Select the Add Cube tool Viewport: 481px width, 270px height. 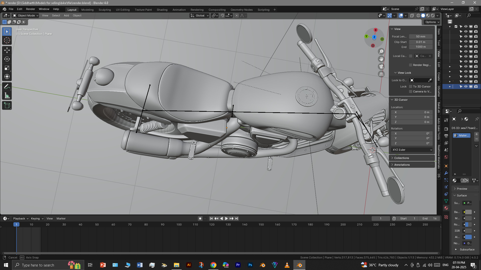coord(7,105)
